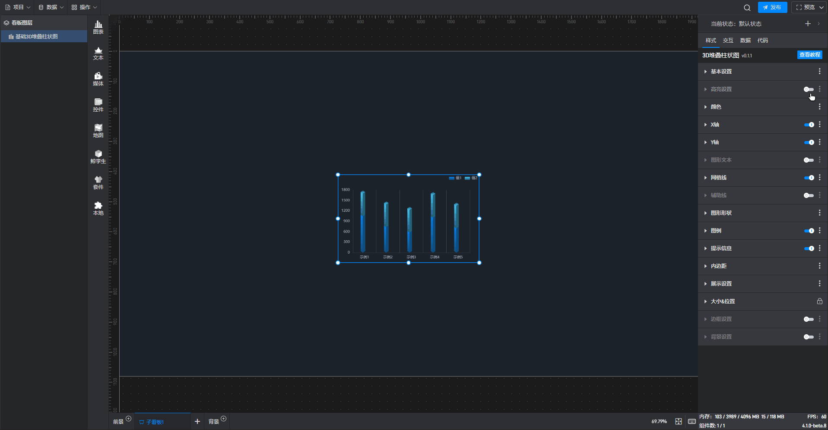Disable the 提示信息 toggle

pyautogui.click(x=809, y=248)
